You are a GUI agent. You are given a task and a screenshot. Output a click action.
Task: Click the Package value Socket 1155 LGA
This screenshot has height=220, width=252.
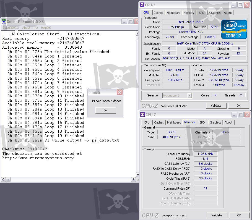coord(191,32)
